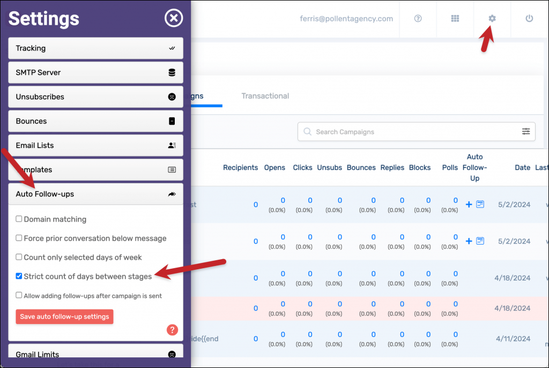Click Save auto follow-up settings
The image size is (549, 368).
[64, 317]
